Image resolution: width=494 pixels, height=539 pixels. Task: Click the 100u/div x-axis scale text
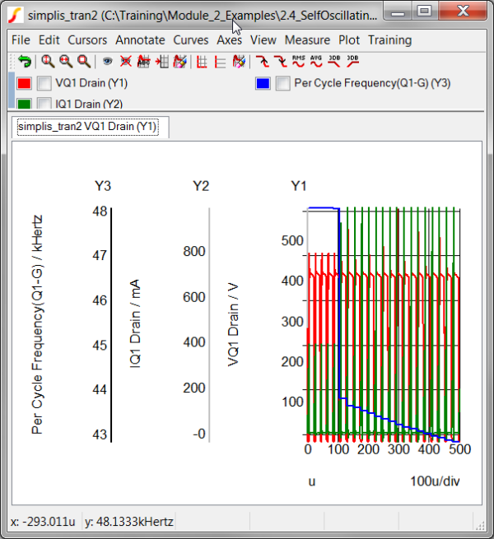pos(435,481)
